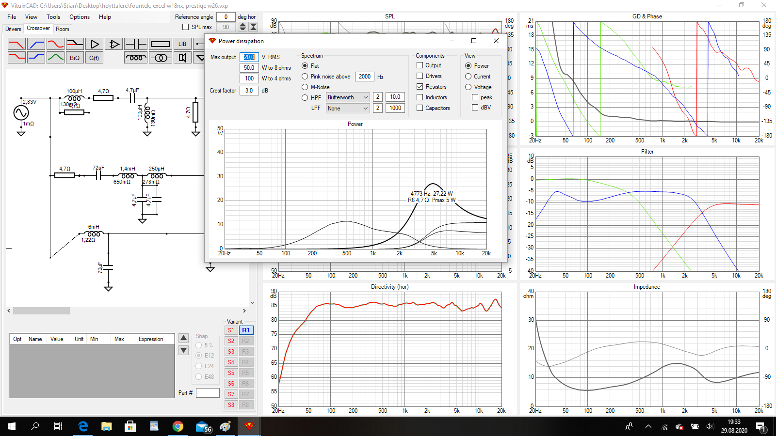Click the buffer amplifier triangle icon
Viewport: 776px width, 436px height.
click(x=95, y=44)
